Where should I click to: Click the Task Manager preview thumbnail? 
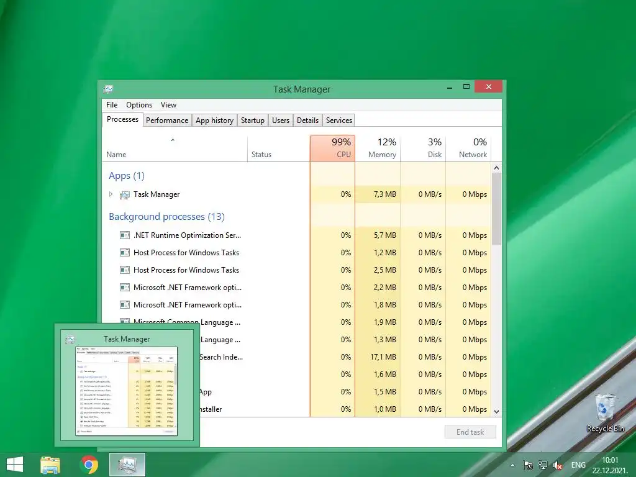tap(127, 391)
